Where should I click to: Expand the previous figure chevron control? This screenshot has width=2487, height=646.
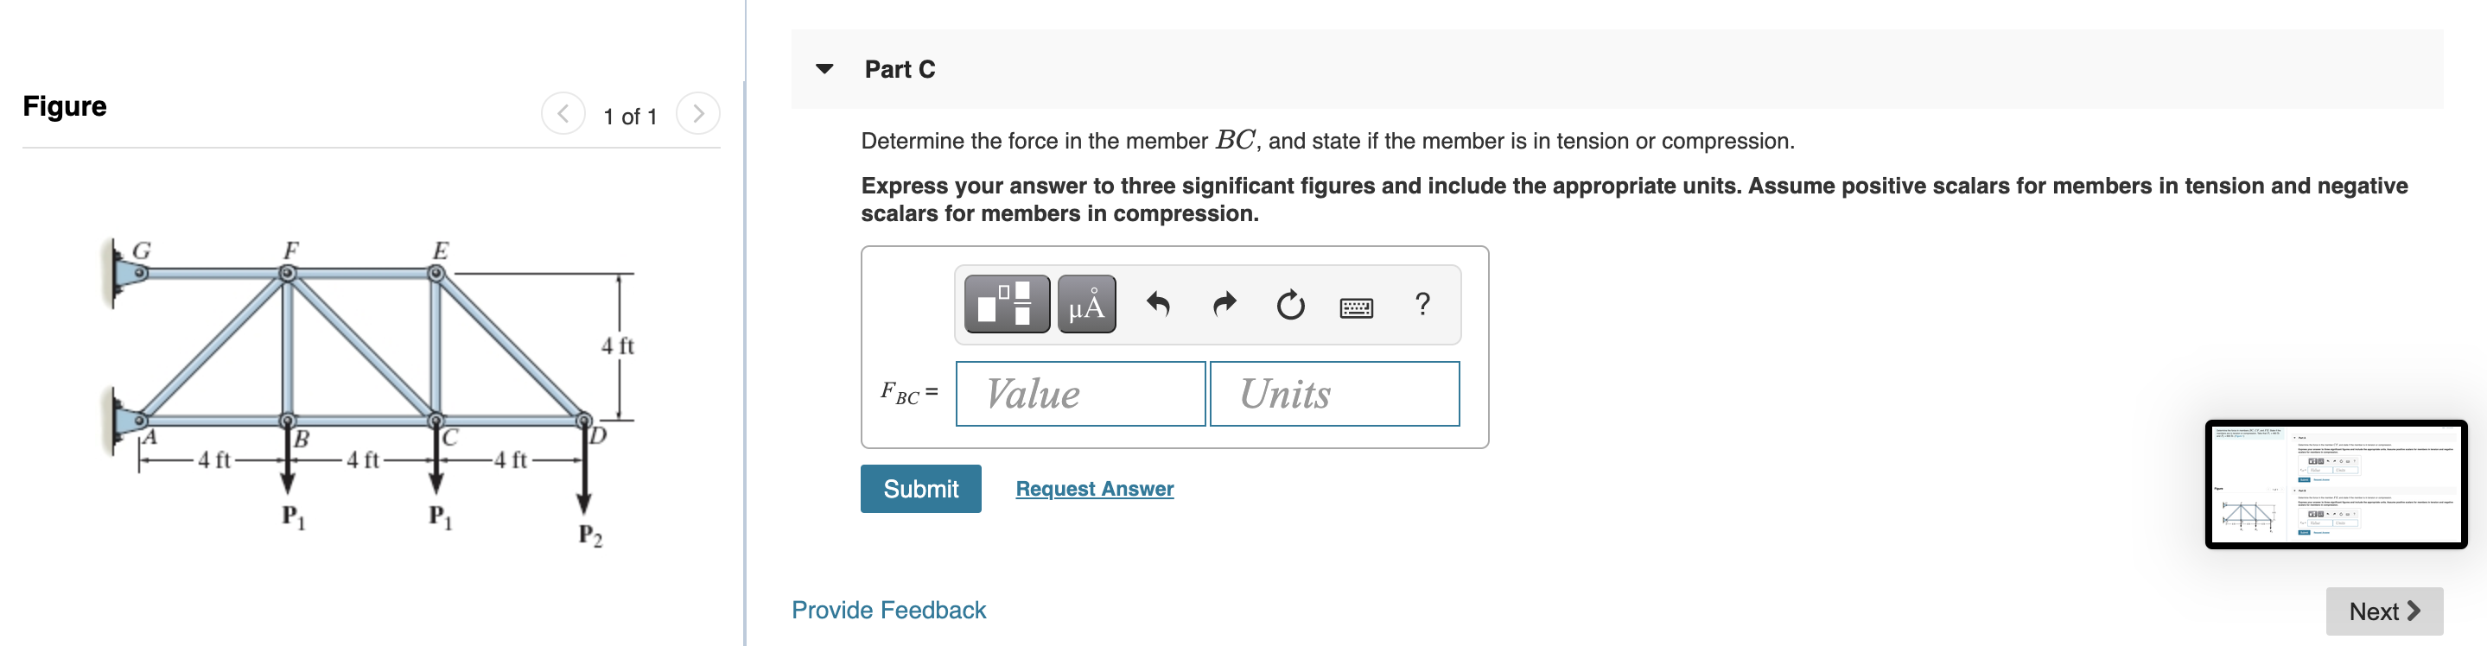click(563, 112)
